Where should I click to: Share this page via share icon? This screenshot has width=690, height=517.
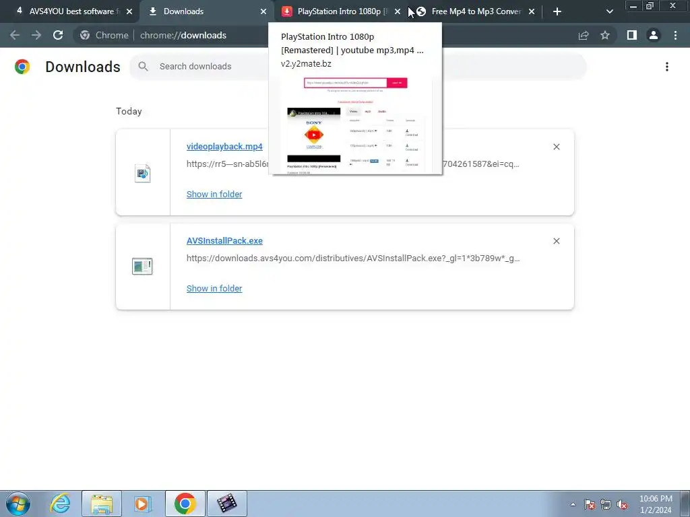584,35
